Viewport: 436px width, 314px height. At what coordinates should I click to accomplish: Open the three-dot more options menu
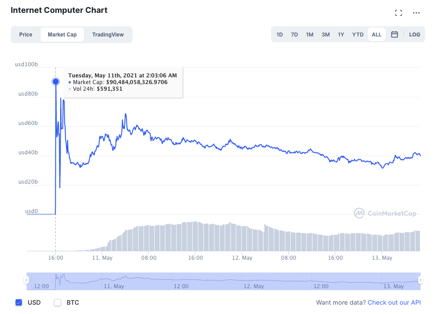pos(416,13)
